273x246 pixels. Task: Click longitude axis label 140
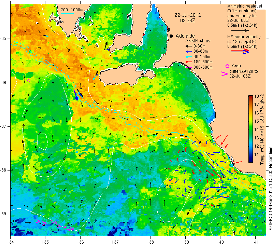220,242
